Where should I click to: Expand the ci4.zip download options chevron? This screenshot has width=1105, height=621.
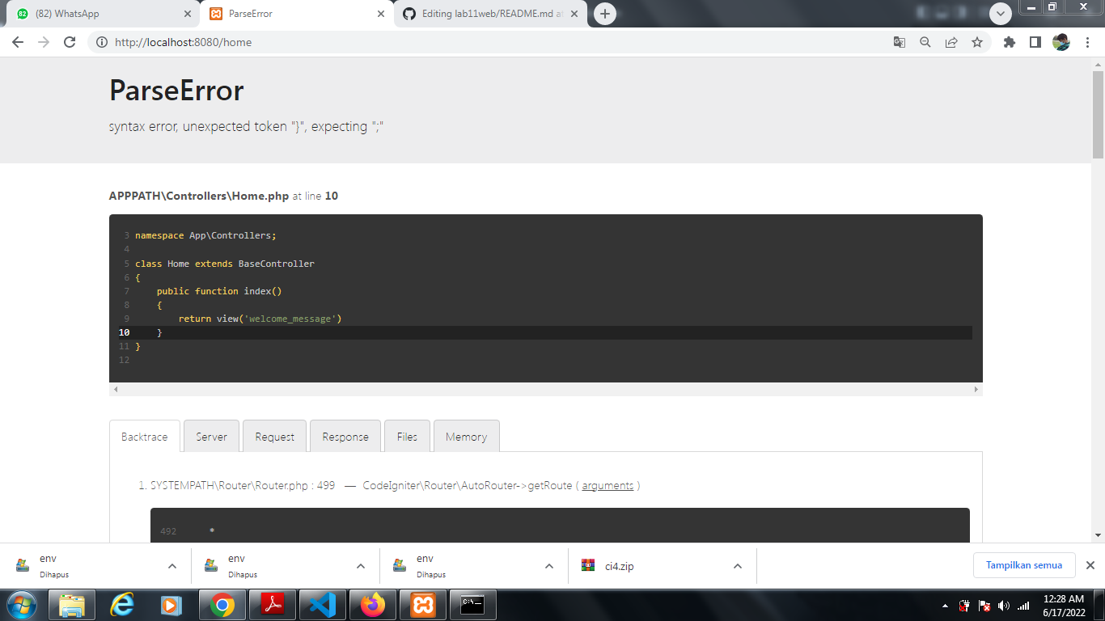[736, 566]
